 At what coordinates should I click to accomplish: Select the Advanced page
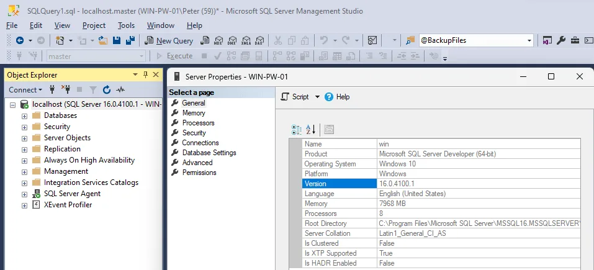pyautogui.click(x=197, y=163)
